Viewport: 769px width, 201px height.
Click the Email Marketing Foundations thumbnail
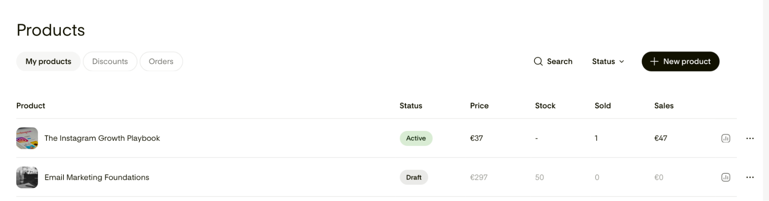coord(27,177)
